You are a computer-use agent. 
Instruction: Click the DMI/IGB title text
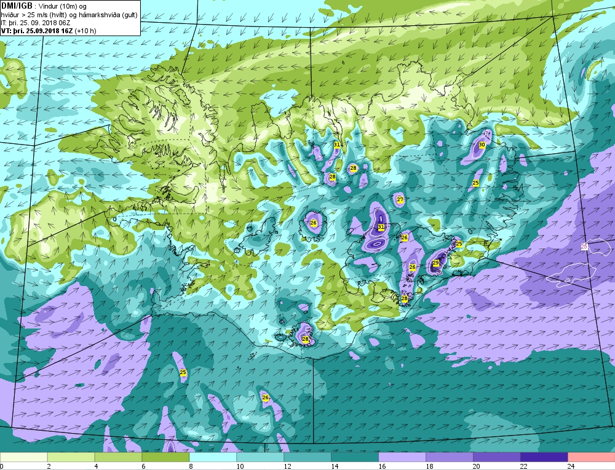17,6
